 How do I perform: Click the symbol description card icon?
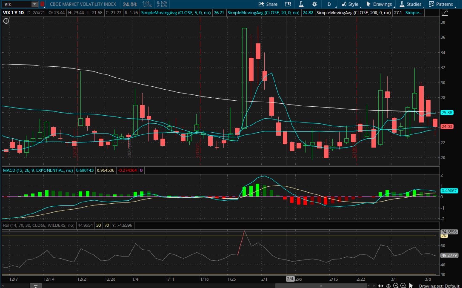point(288,4)
